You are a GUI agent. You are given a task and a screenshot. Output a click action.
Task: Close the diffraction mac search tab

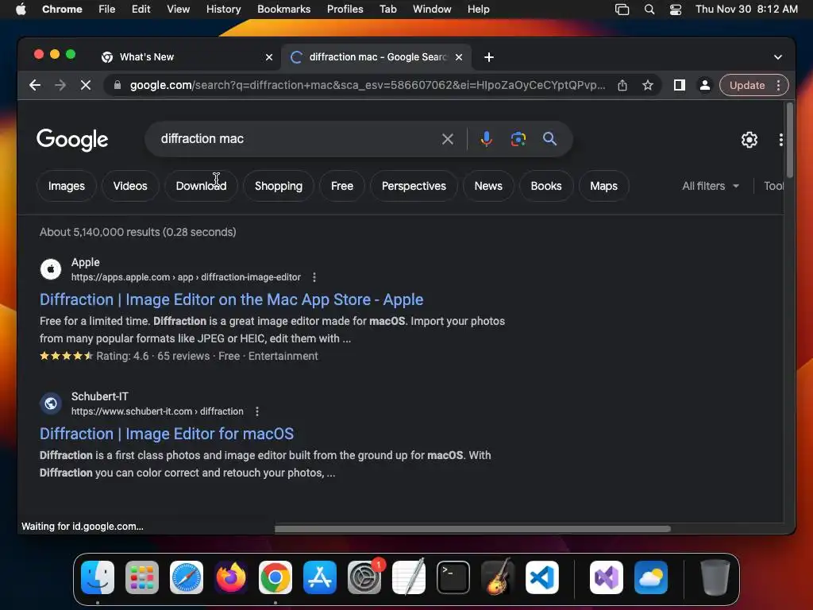[459, 57]
